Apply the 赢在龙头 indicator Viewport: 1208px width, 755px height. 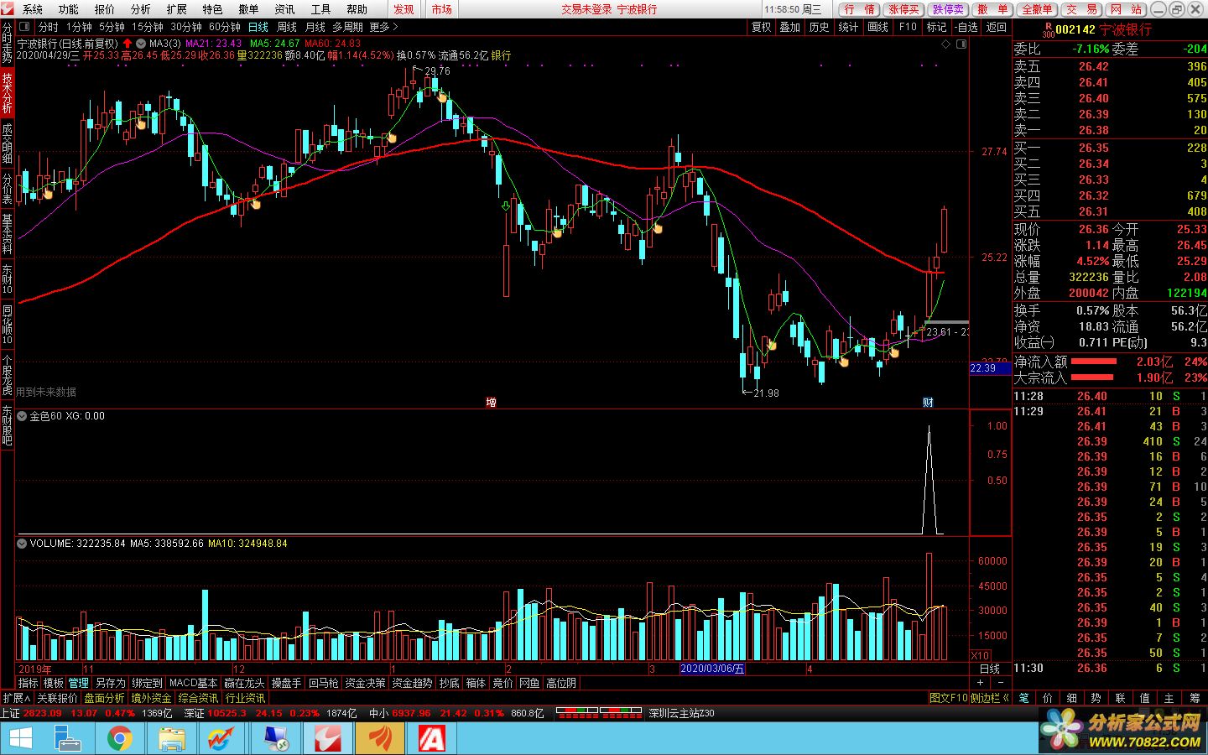[x=244, y=683]
